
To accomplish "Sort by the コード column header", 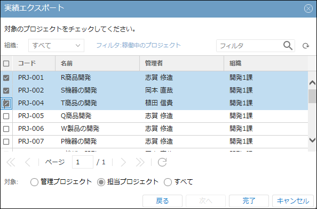I will [x=34, y=63].
